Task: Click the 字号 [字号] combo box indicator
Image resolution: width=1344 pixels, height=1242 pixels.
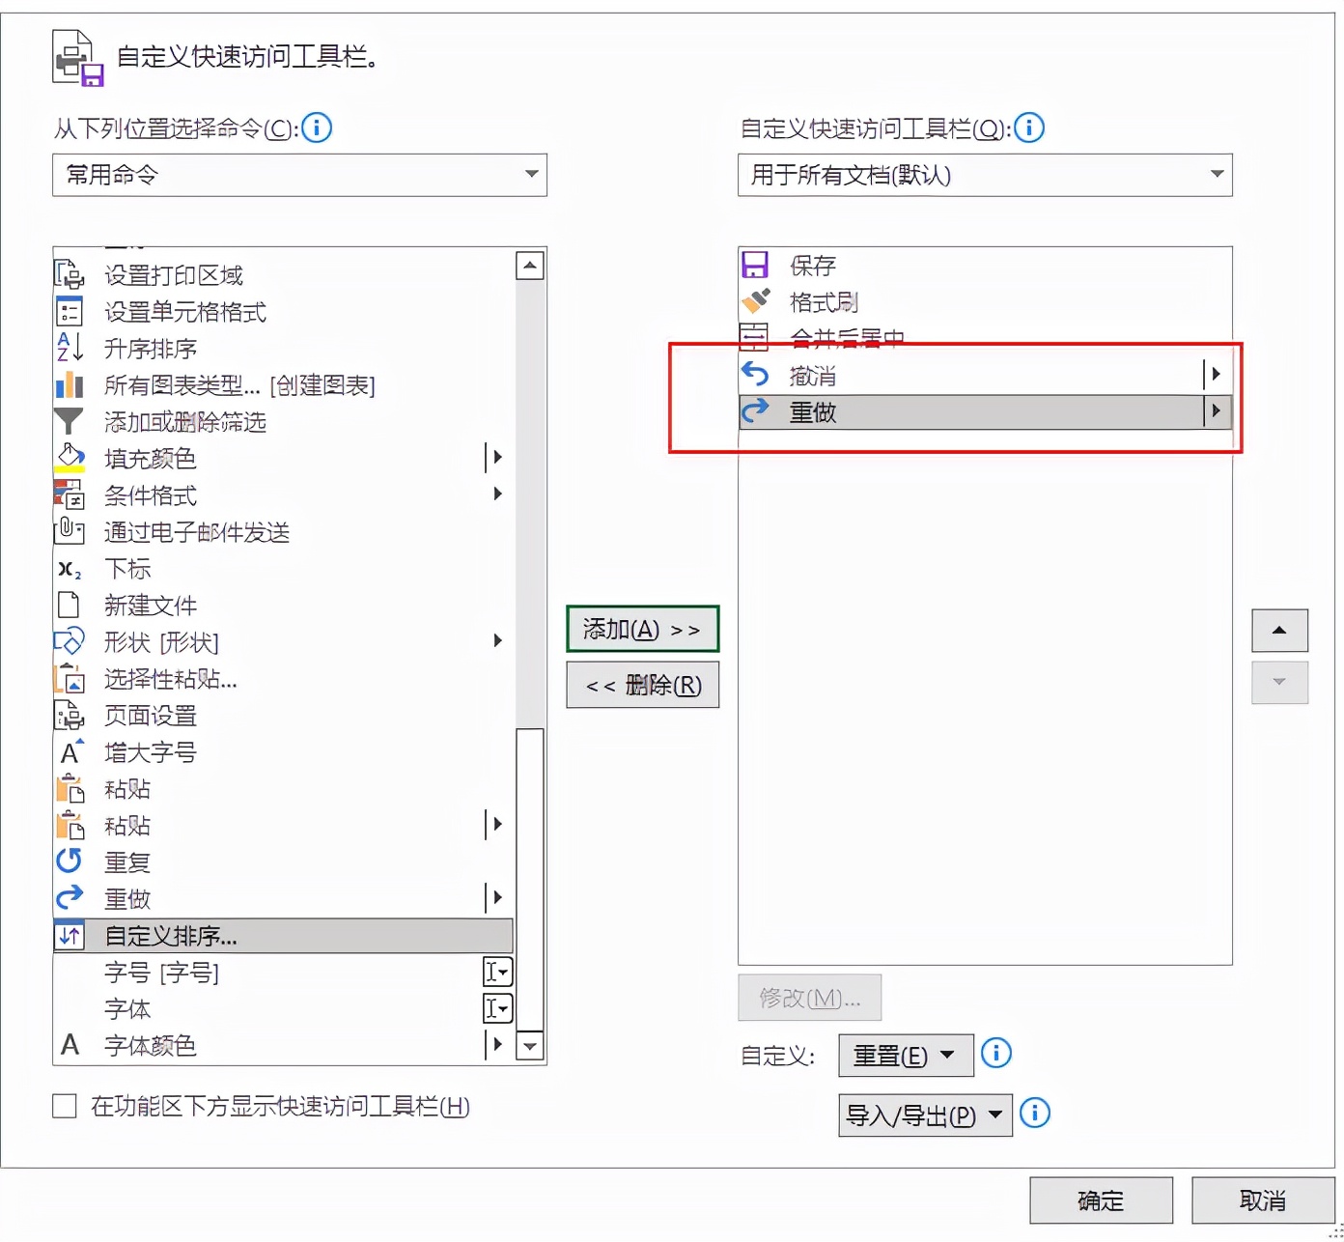Action: pos(497,973)
